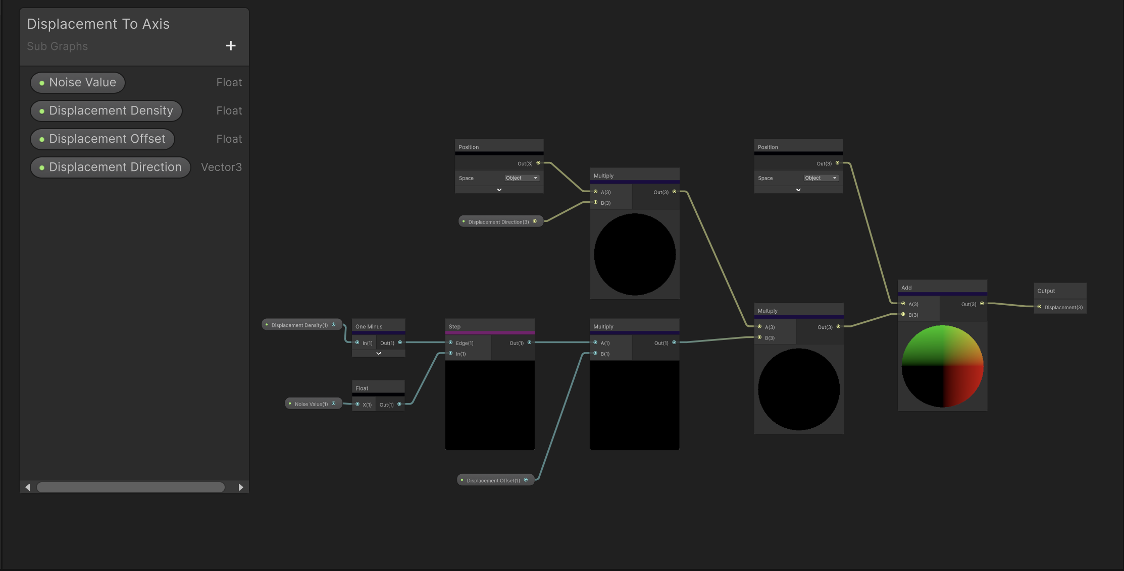Toggle the exposed dot on Displacement Density property

pos(41,110)
